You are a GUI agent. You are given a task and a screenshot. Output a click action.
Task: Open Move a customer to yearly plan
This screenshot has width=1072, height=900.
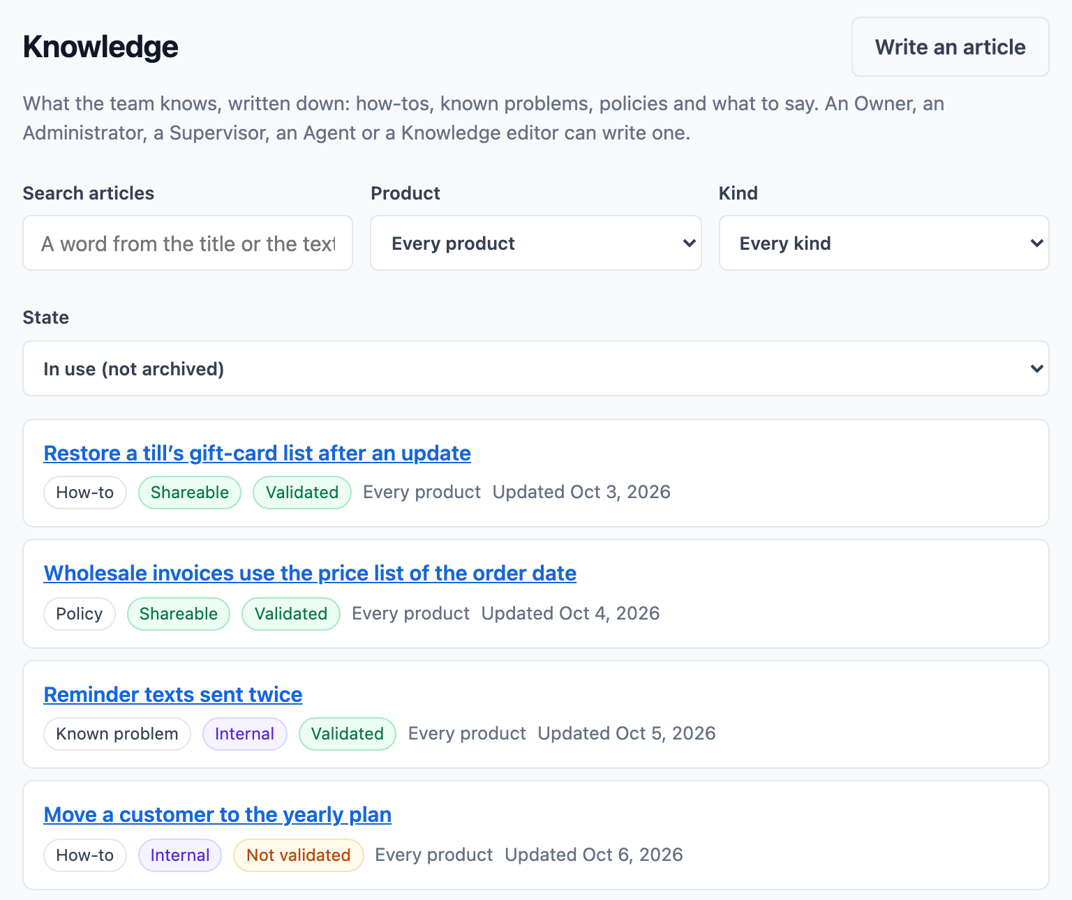pos(217,814)
